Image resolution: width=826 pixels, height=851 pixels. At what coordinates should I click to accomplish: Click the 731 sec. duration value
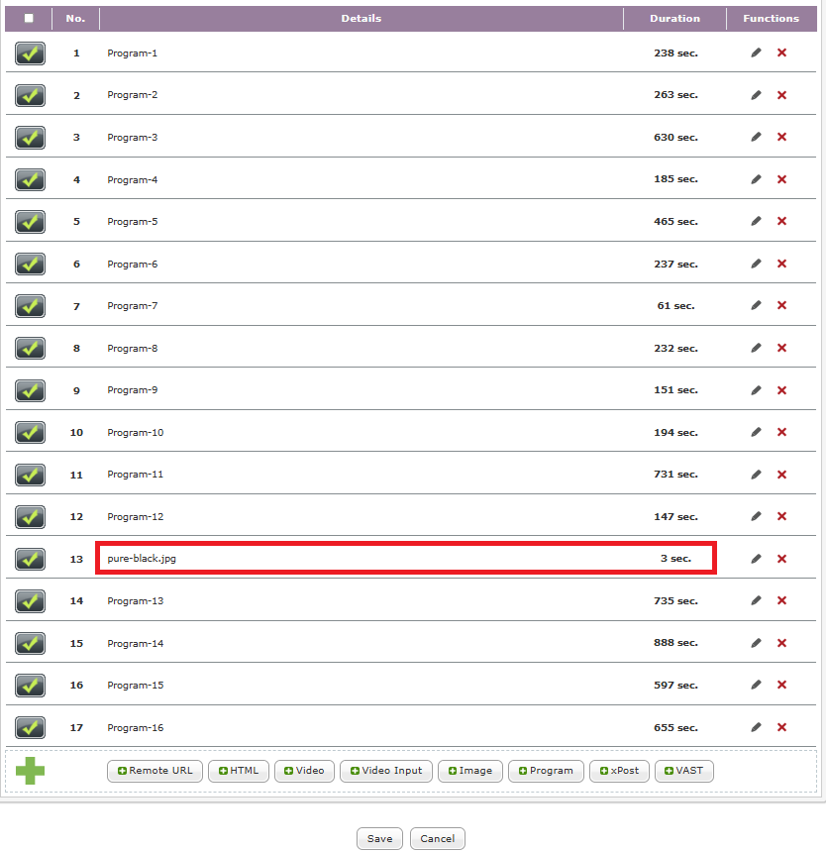pos(675,475)
